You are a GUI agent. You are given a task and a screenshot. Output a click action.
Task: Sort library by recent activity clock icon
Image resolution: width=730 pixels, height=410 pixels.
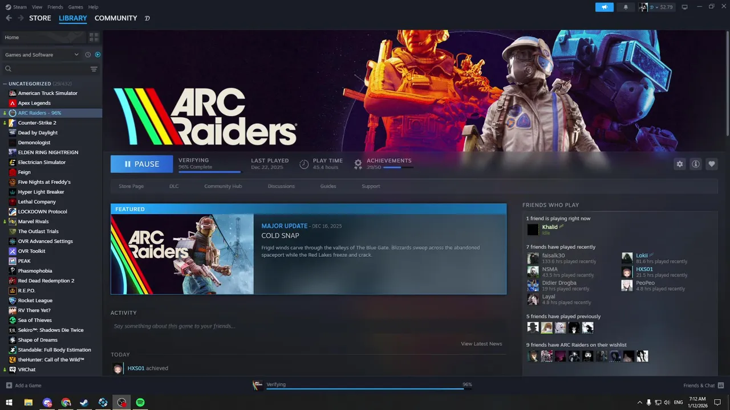point(88,55)
